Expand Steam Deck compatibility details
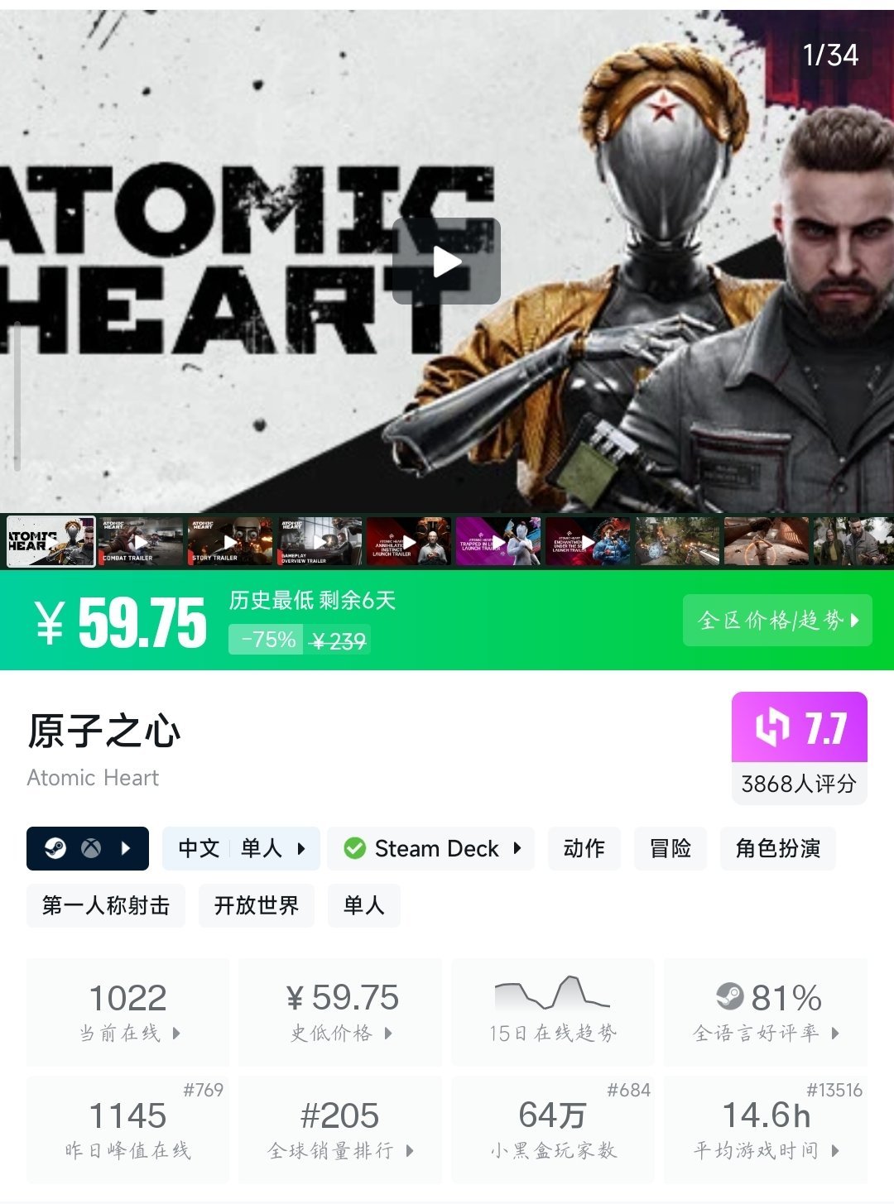This screenshot has width=894, height=1204. point(430,848)
